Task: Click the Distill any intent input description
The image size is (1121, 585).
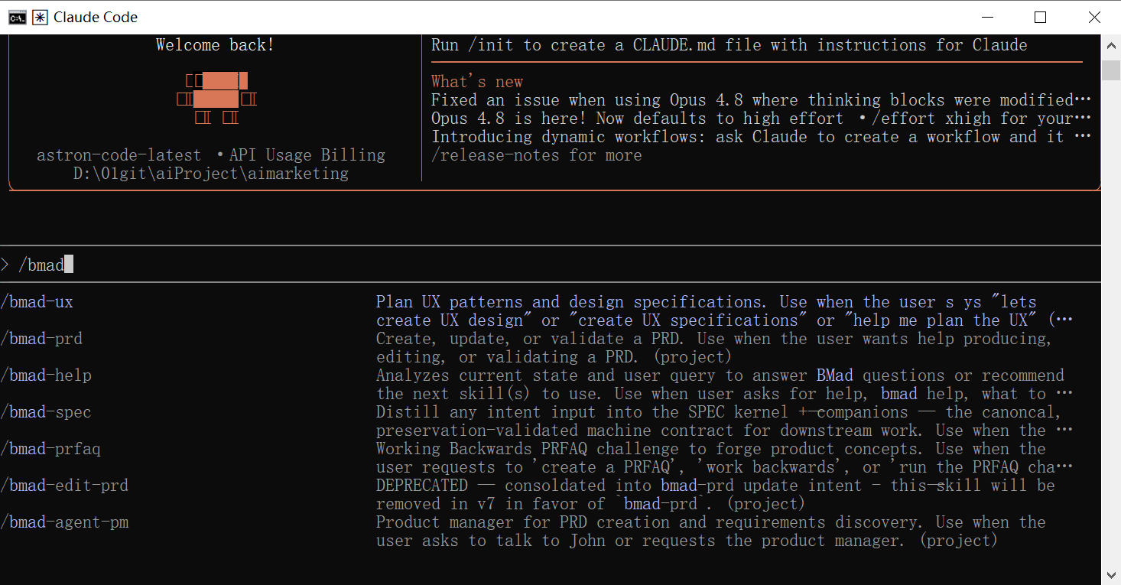Action: coord(724,421)
